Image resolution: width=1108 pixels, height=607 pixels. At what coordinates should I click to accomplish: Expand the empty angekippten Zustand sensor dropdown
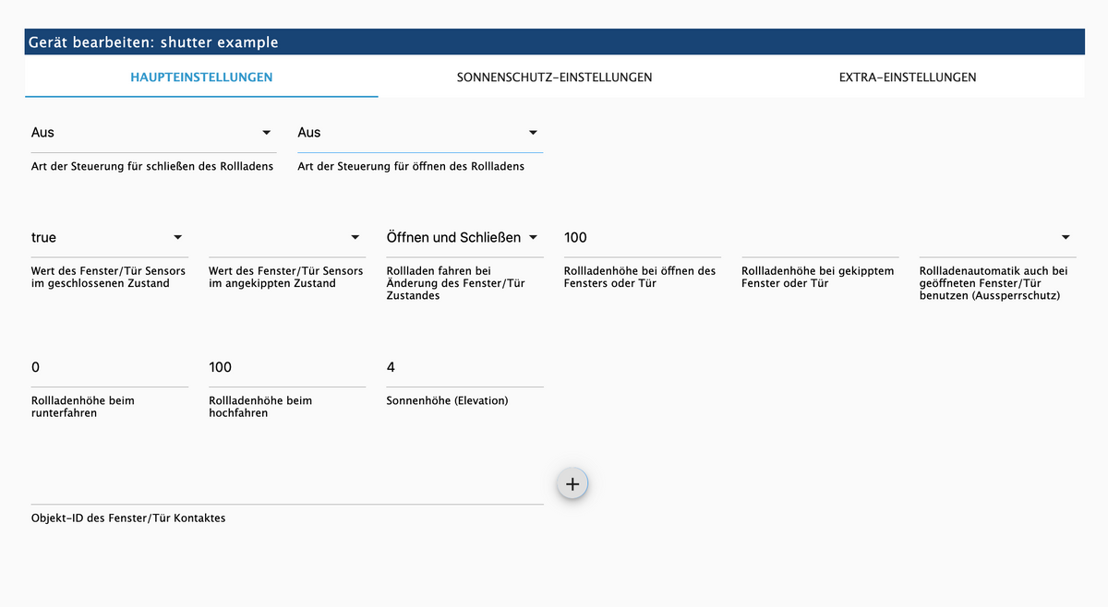pos(286,238)
